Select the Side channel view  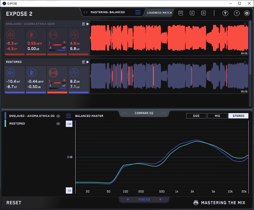196,116
